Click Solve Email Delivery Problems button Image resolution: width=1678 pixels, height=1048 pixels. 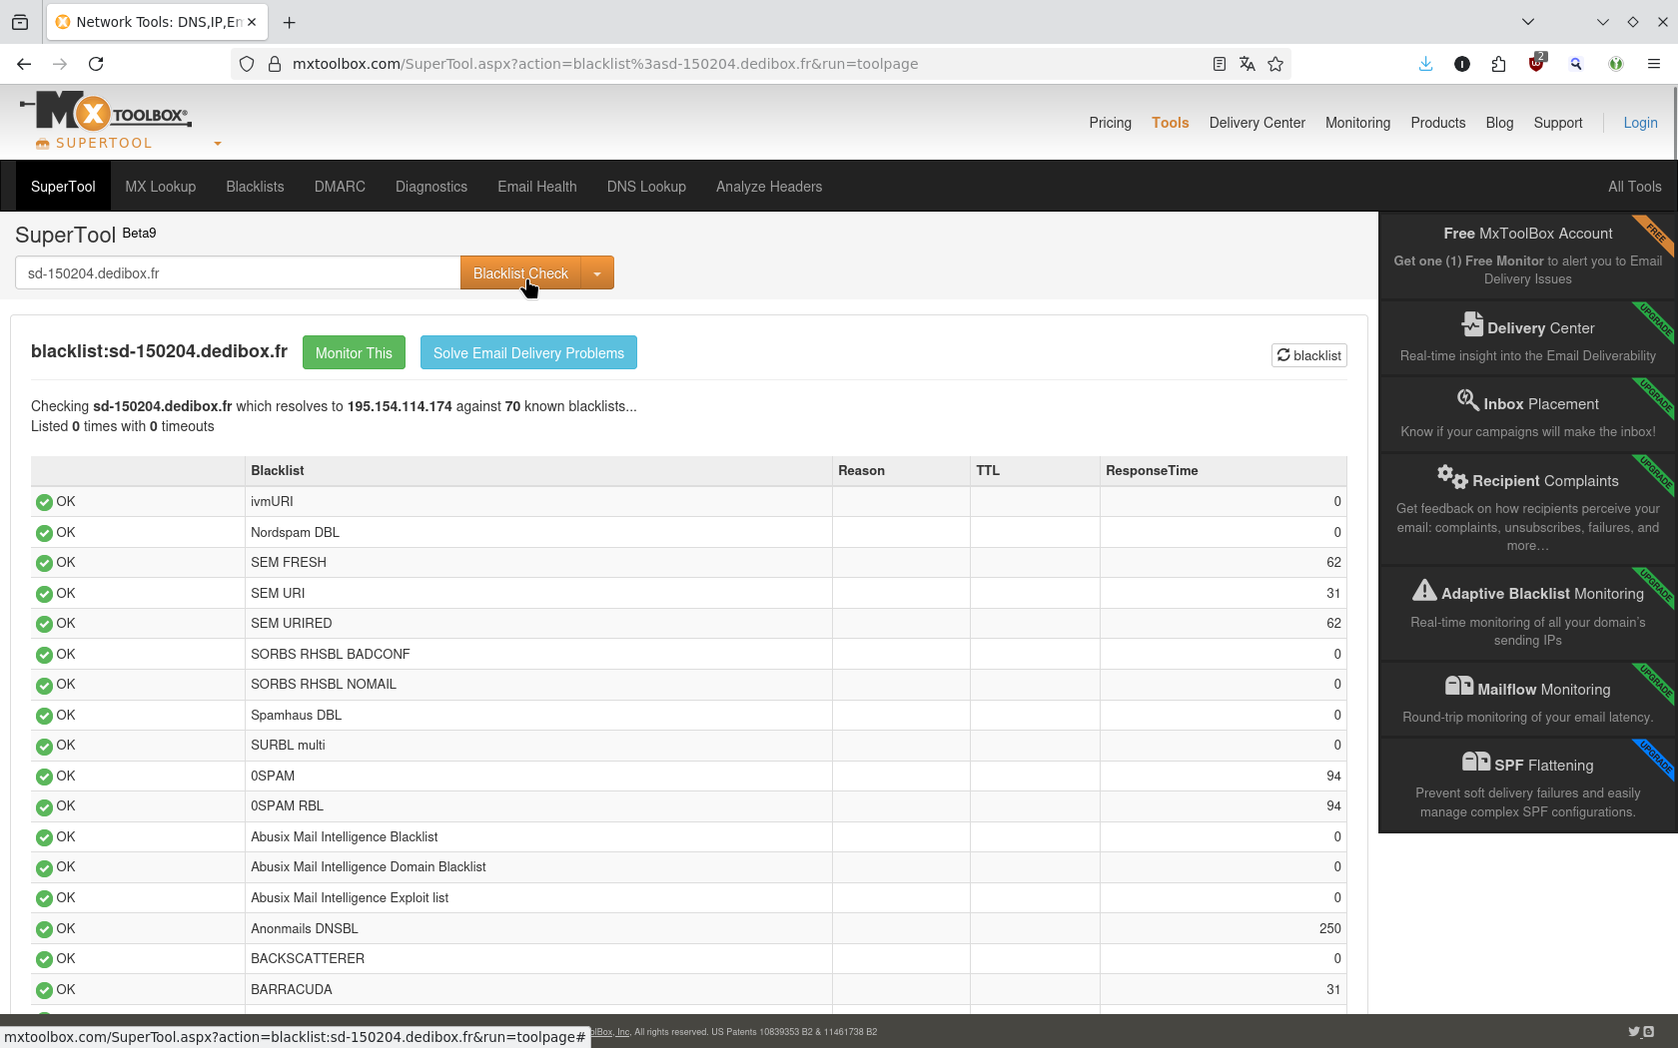(x=528, y=353)
